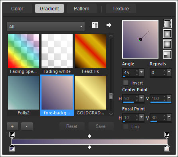The width and height of the screenshot is (178, 157).
Task: Click the lower midpoint diamond marker
Action: [89, 147]
